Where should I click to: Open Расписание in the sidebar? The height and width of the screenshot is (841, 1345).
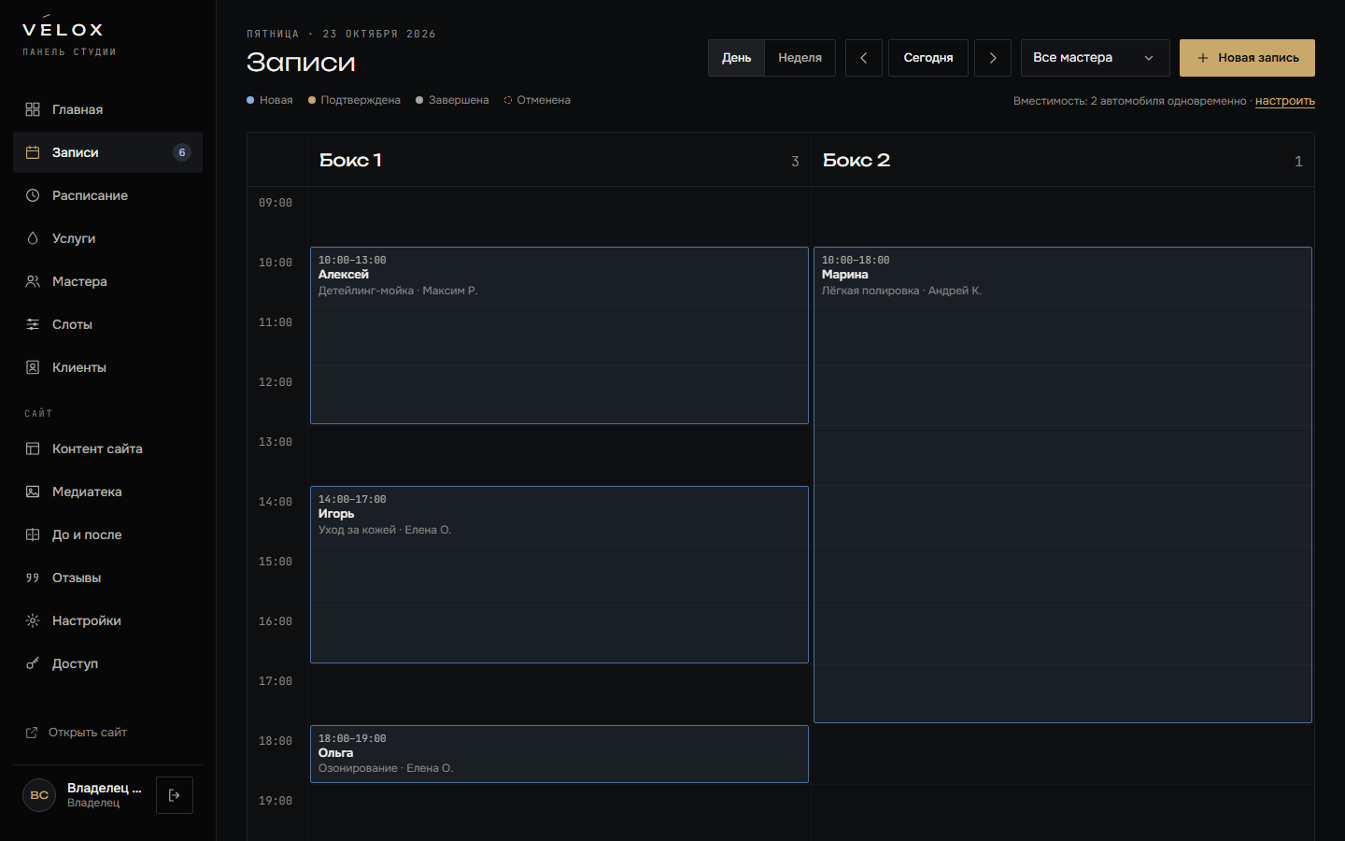(x=107, y=195)
